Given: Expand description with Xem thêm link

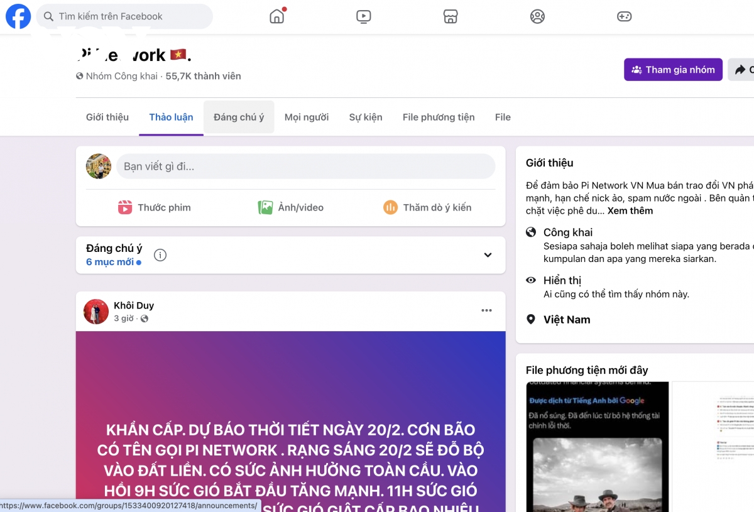Looking at the screenshot, I should (630, 210).
